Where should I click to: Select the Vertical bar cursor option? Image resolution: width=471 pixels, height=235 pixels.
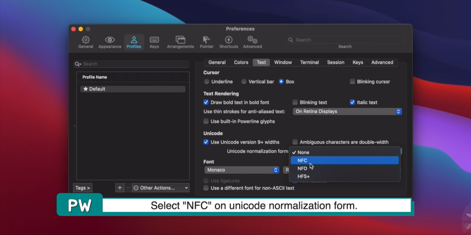point(244,82)
